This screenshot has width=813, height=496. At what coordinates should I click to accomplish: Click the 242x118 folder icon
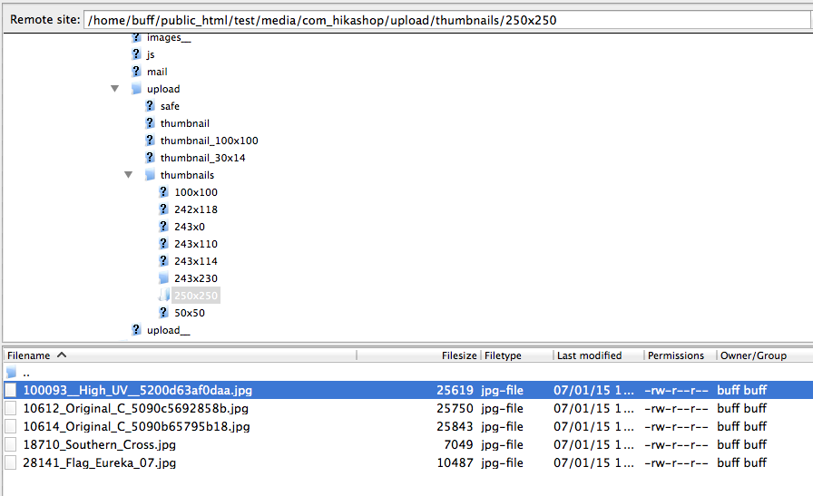pyautogui.click(x=163, y=209)
